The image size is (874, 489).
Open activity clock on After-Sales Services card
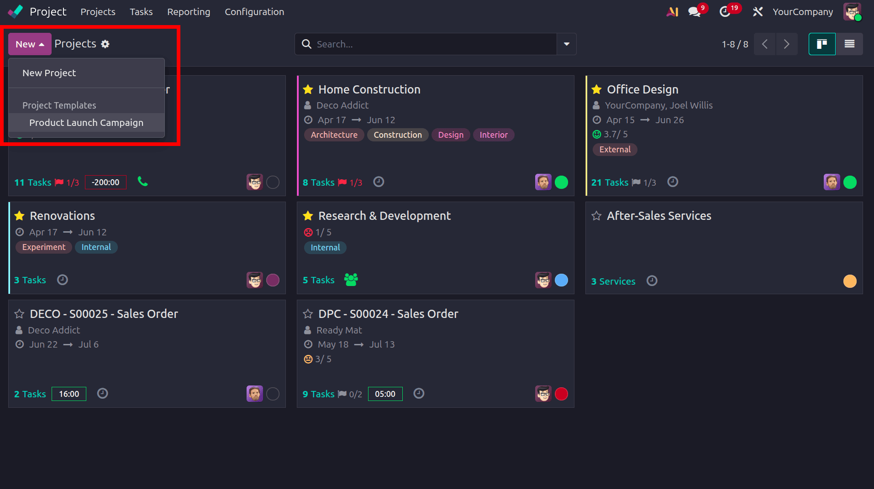tap(652, 281)
